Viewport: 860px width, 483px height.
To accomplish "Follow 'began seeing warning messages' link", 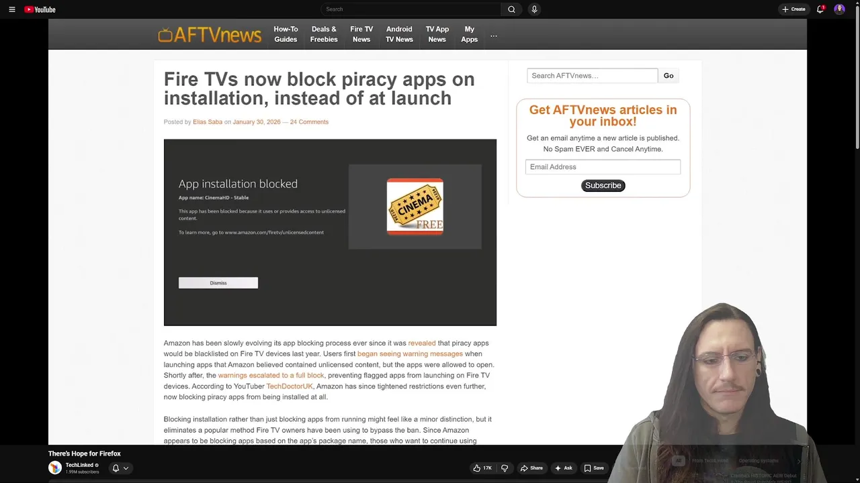I will click(x=410, y=354).
